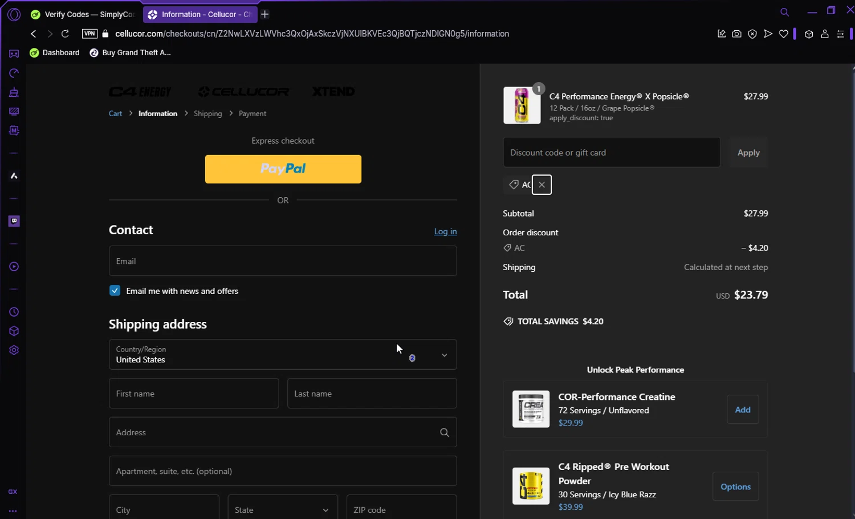Open the Player icon in the sidebar
The height and width of the screenshot is (519, 855).
tap(14, 267)
